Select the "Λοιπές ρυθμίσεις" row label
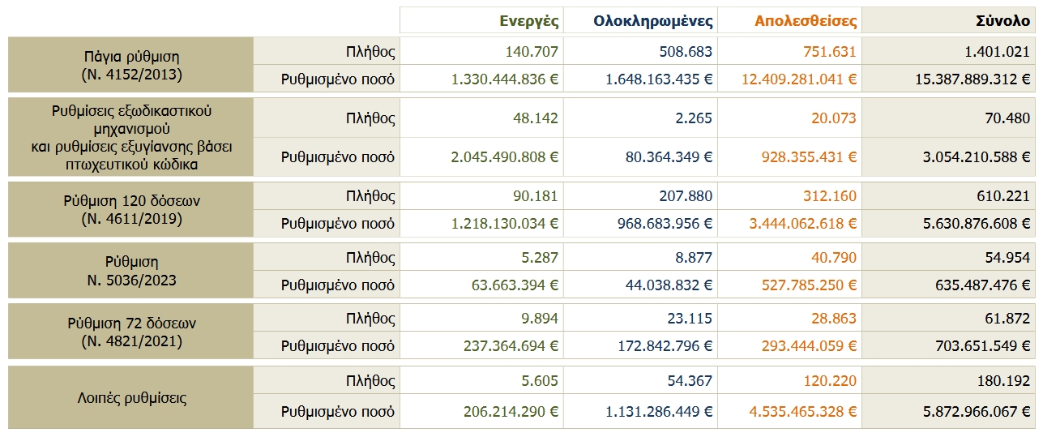This screenshot has height=437, width=1043. [x=131, y=398]
